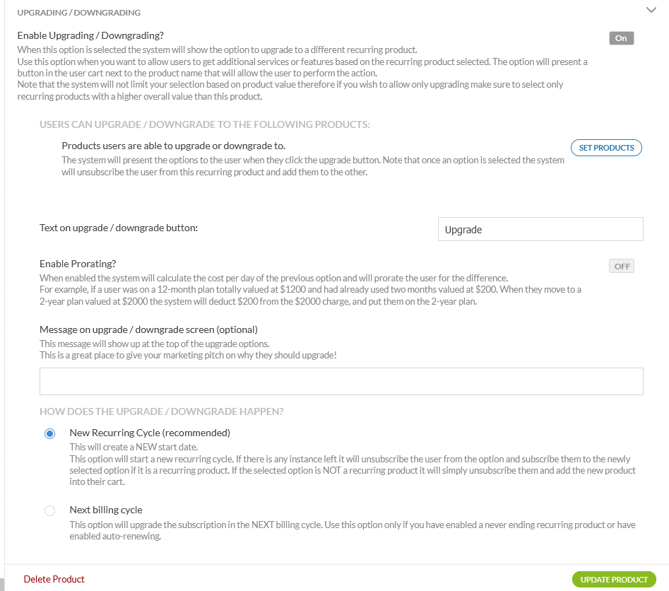Click the SET PRODUCTS button
669x591 pixels.
[606, 148]
